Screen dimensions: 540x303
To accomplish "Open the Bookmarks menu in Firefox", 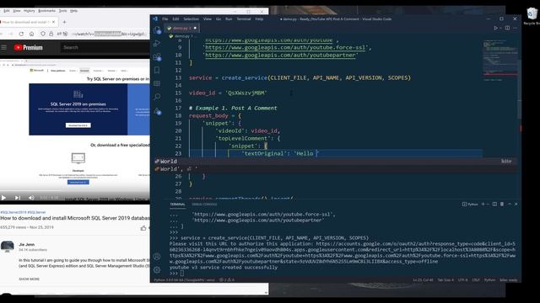I will click(x=46, y=11).
